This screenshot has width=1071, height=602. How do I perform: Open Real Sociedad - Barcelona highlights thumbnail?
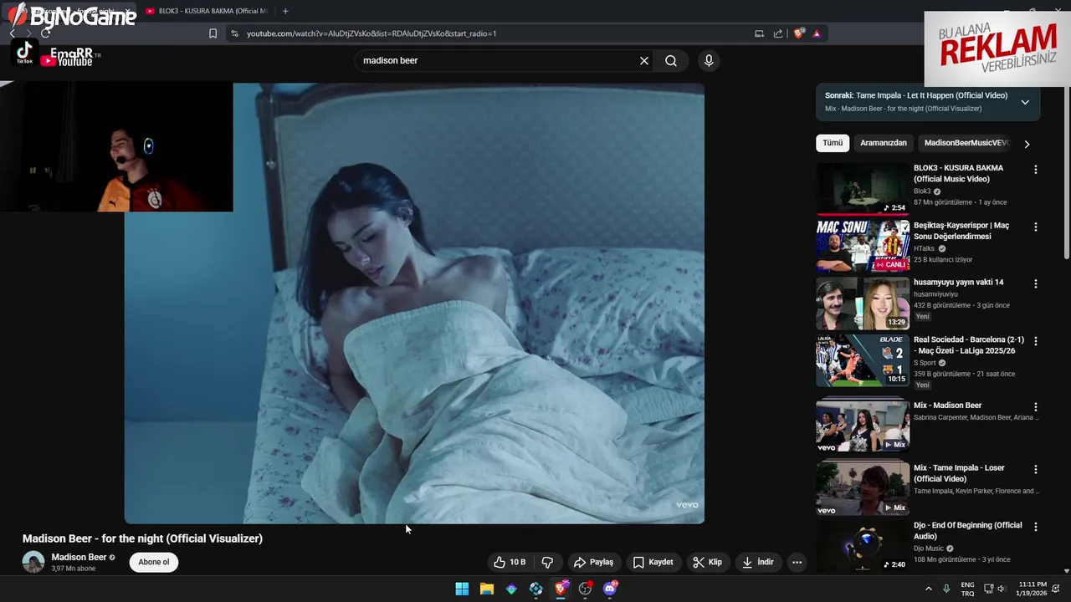coord(863,360)
